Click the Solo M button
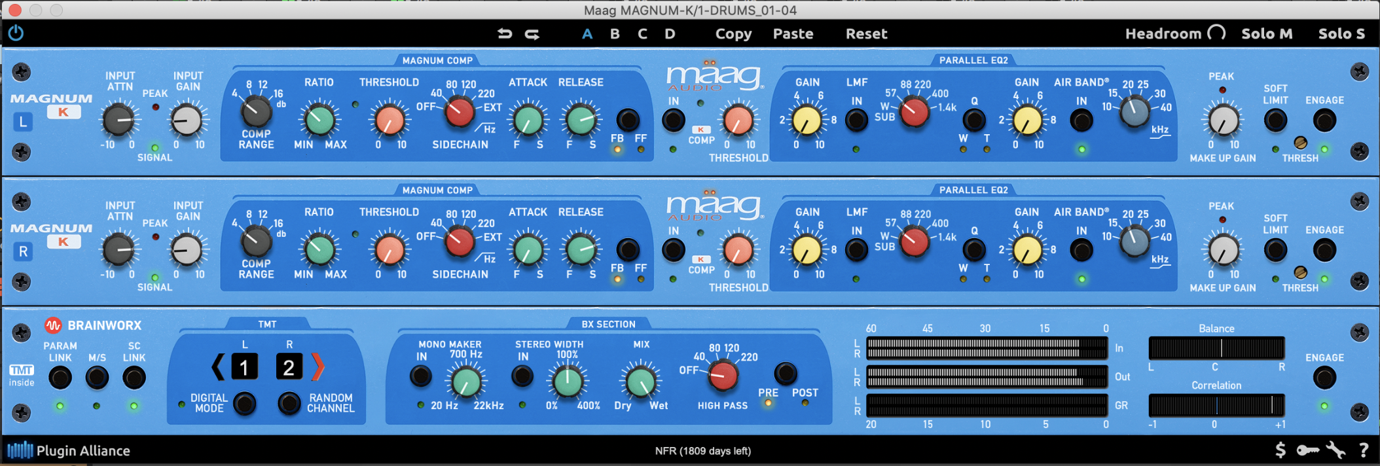Image resolution: width=1380 pixels, height=466 pixels. (1267, 34)
